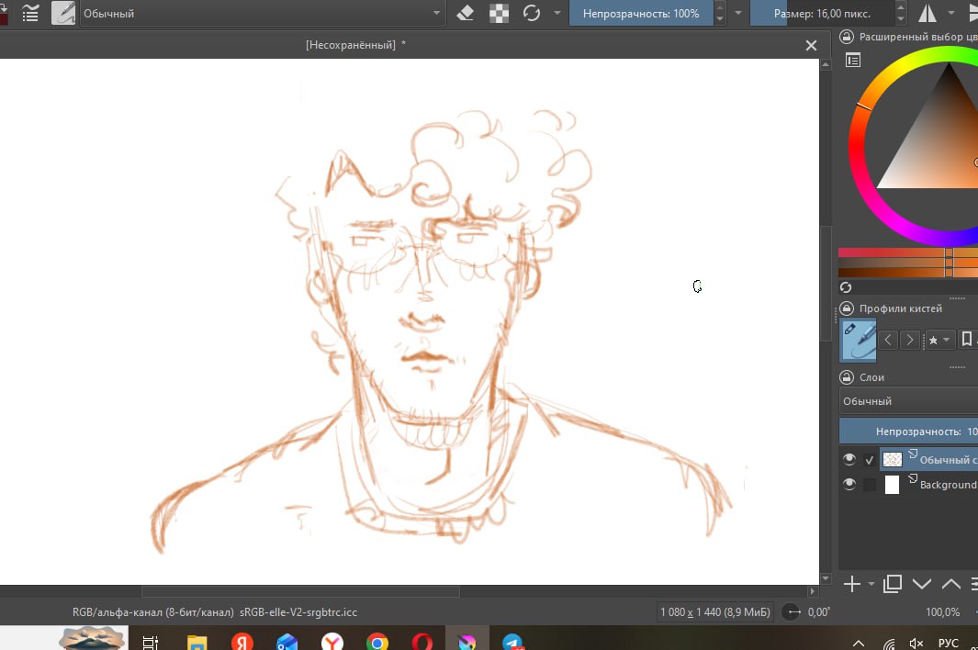Move layer down with down chevron
978x650 pixels.
tap(922, 585)
